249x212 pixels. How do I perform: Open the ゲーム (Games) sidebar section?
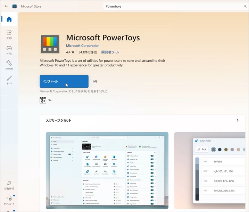pos(9,50)
